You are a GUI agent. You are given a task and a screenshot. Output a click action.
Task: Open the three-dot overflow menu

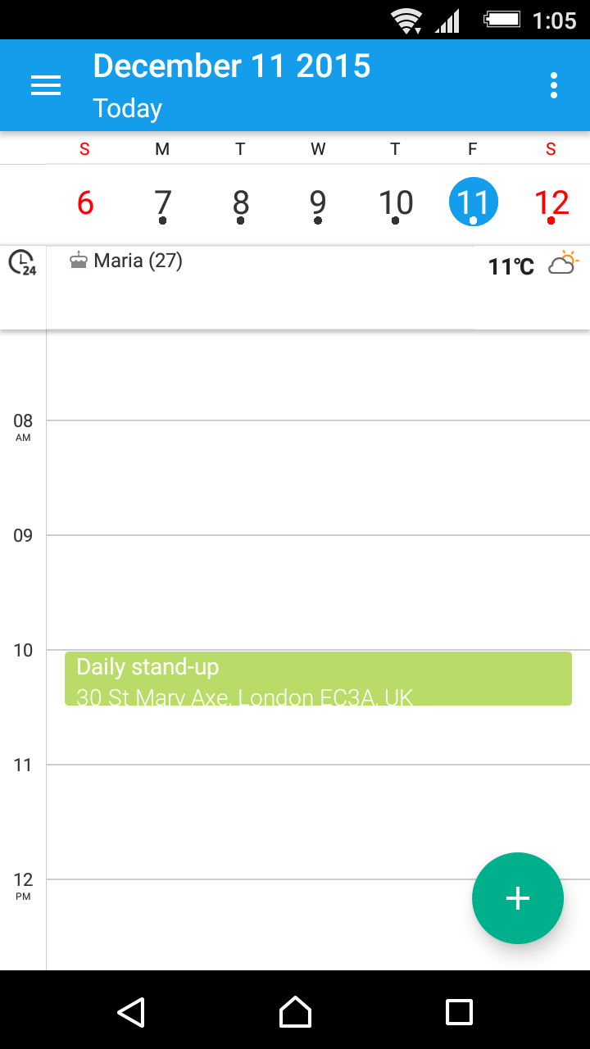pyautogui.click(x=554, y=85)
